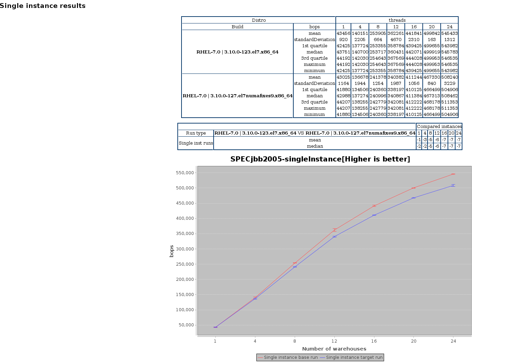Screen dimensions: 509x364
Task: Select the '3rd quartile' label in the numafixes9 build rows
Action: (x=314, y=102)
